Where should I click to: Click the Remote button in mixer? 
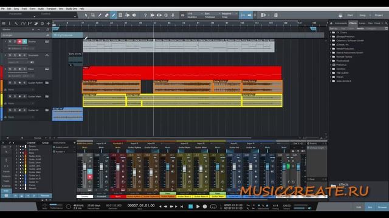click(44, 196)
